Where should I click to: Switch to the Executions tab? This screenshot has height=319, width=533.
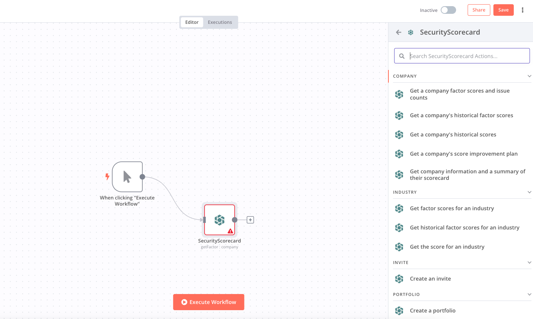pos(220,22)
